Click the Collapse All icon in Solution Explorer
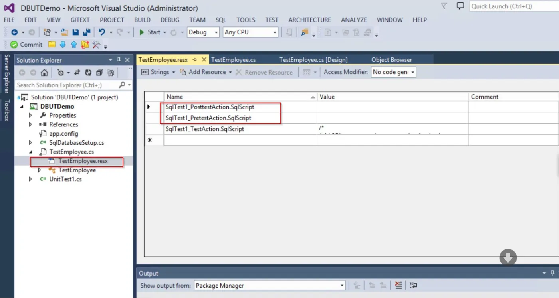 pos(99,73)
